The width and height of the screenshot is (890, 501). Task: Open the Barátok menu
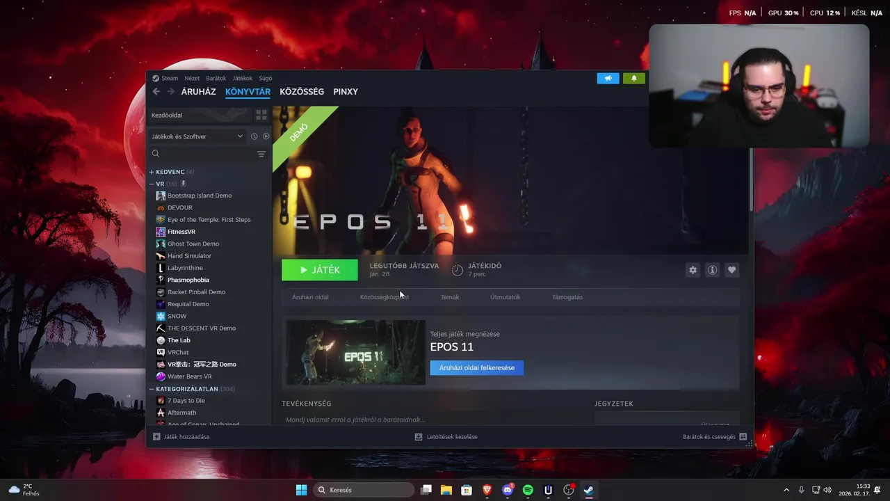pyautogui.click(x=216, y=78)
